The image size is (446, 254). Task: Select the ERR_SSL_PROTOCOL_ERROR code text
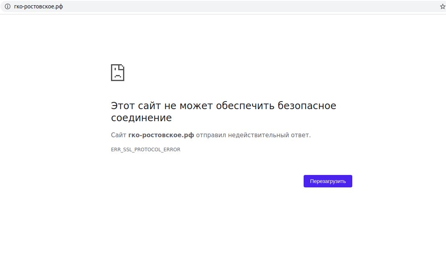click(146, 150)
